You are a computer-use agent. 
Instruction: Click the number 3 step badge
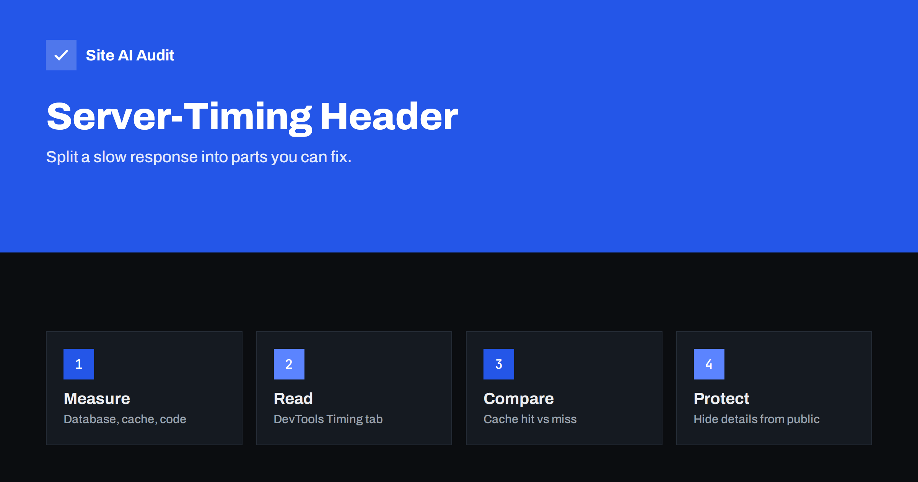point(499,364)
